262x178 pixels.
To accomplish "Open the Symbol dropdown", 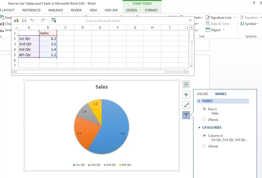I will (x=249, y=24).
